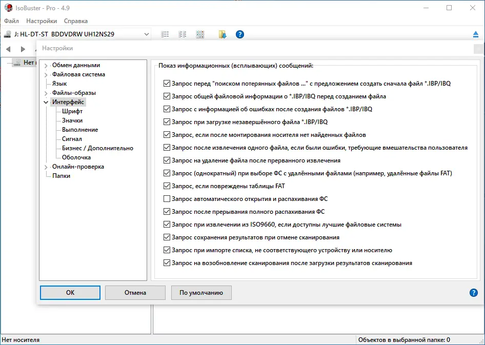Open help via the toolbar question mark icon
The height and width of the screenshot is (345, 485).
point(240,34)
